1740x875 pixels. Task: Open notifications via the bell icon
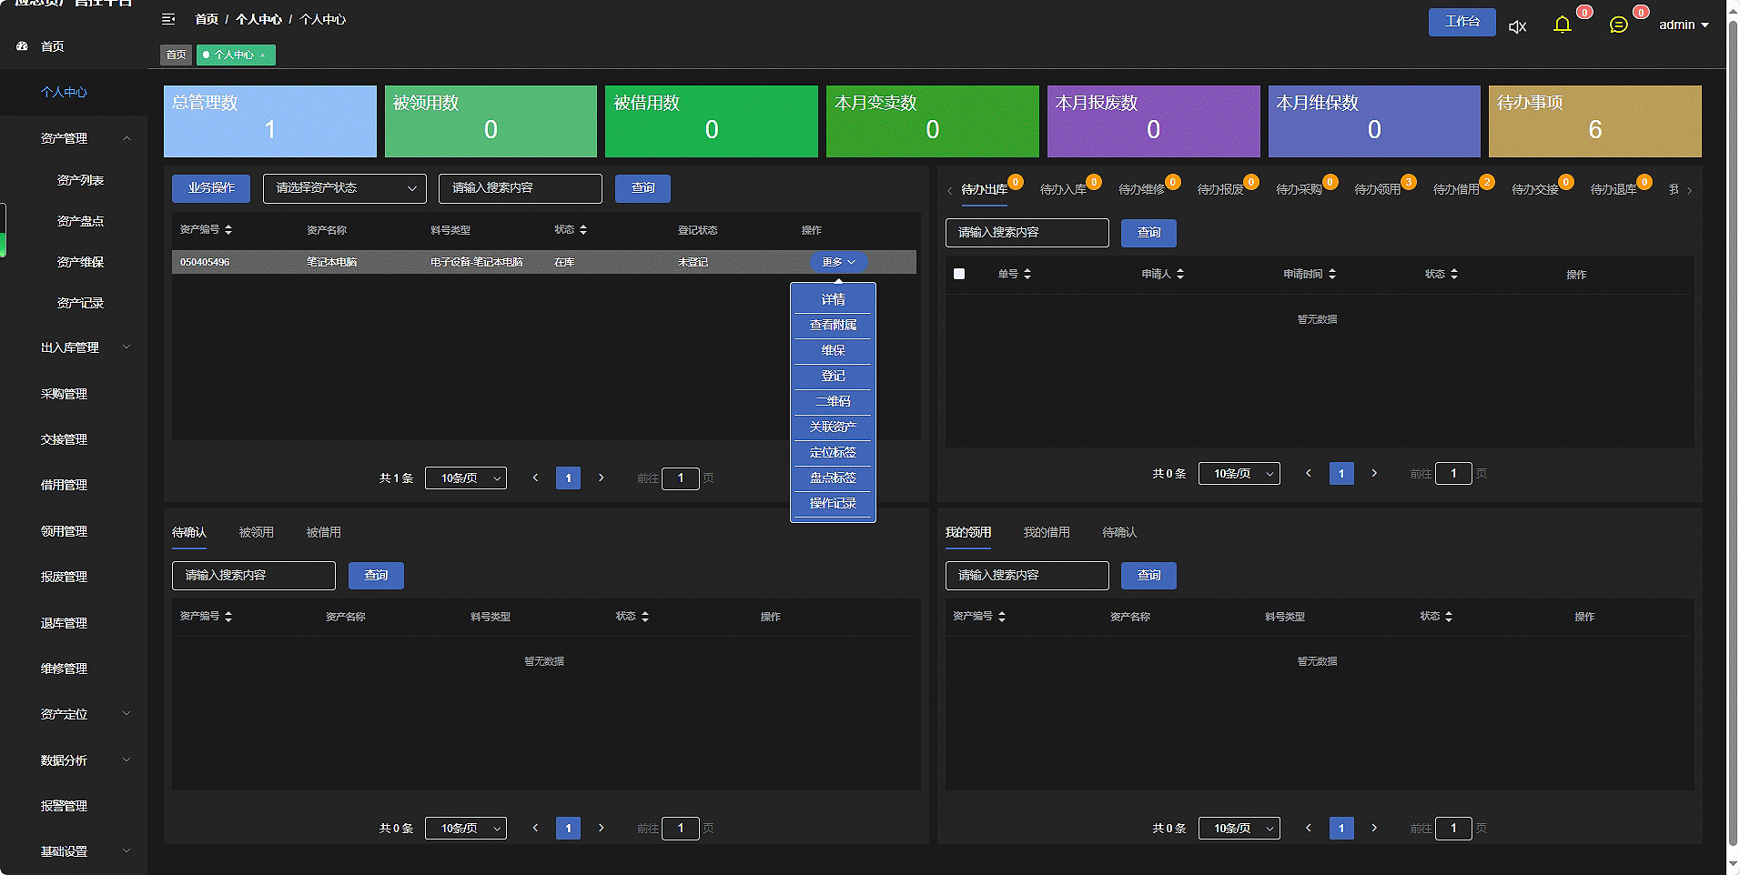pos(1563,25)
